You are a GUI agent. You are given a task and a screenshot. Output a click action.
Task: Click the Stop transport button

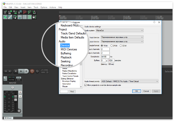(x=16, y=71)
